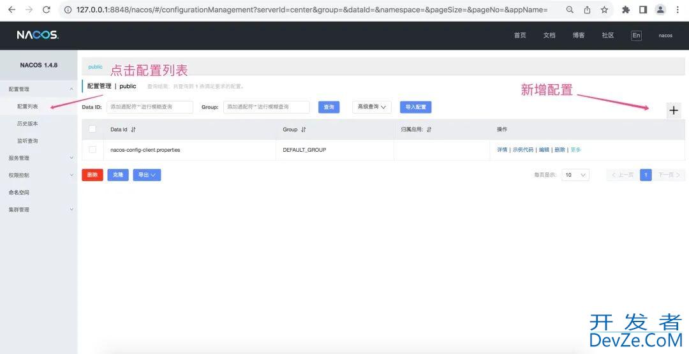Image resolution: width=689 pixels, height=354 pixels.
Task: Expand 服务管理 in the sidebar
Action: [x=38, y=158]
